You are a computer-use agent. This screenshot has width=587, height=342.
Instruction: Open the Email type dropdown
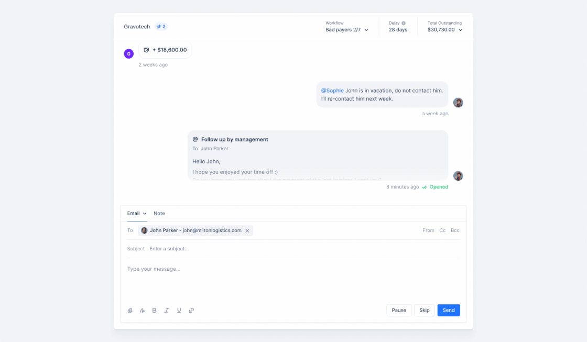pyautogui.click(x=137, y=213)
